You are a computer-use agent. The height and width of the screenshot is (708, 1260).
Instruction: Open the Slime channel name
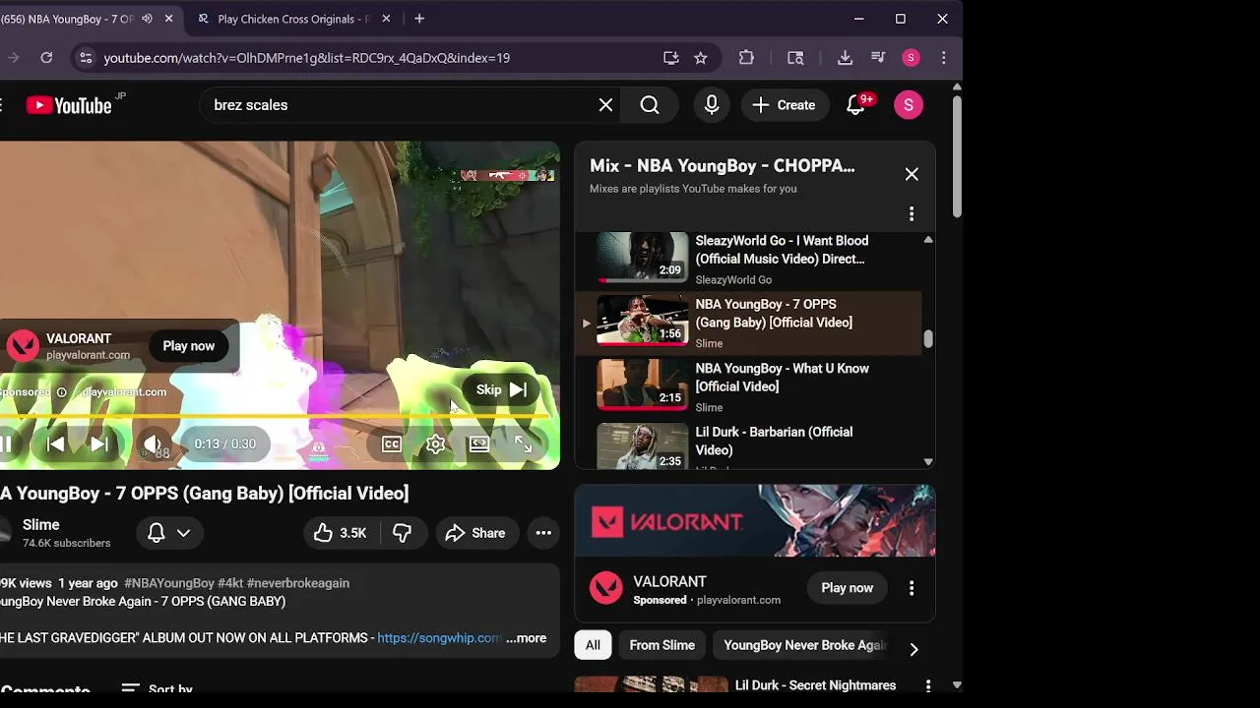tap(41, 525)
